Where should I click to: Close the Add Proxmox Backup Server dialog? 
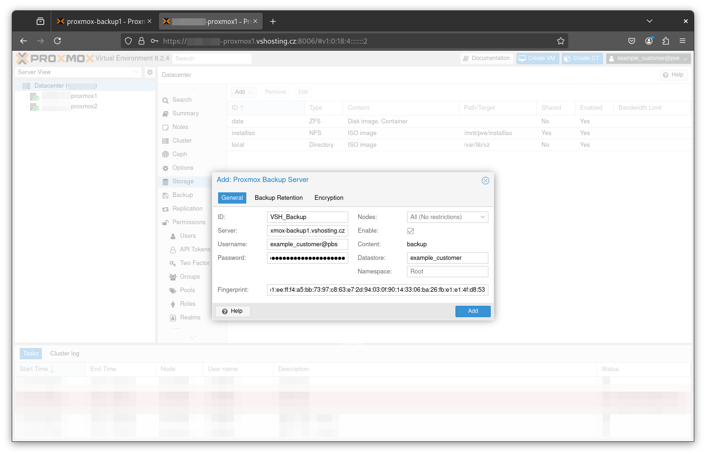(486, 181)
